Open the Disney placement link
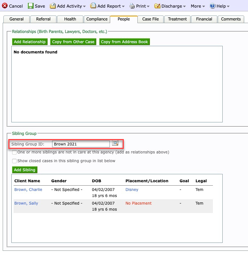Image resolution: width=248 pixels, height=255 pixels. click(x=132, y=189)
